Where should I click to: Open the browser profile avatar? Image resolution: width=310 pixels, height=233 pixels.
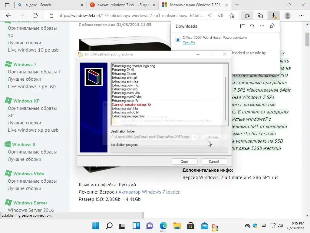coord(288,15)
